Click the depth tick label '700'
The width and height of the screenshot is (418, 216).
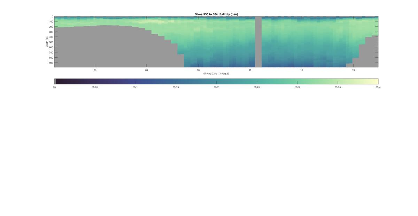click(51, 52)
